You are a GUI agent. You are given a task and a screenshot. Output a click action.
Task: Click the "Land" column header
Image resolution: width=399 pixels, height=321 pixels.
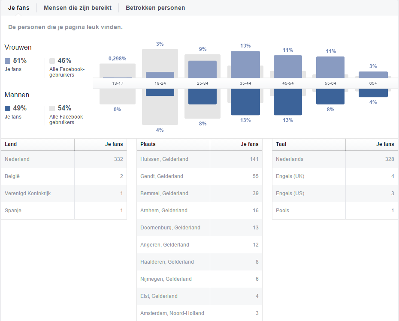(38, 144)
